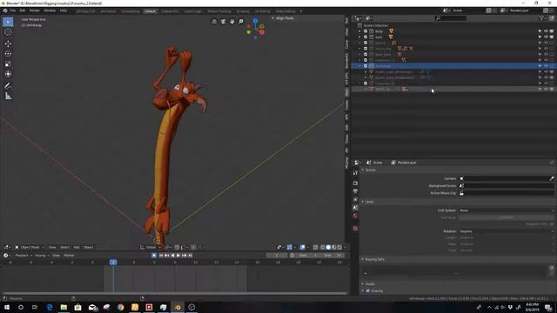Image resolution: width=557 pixels, height=313 pixels.
Task: Toggle eye icon on highlighted shrinkwrap row
Action: pos(546,66)
